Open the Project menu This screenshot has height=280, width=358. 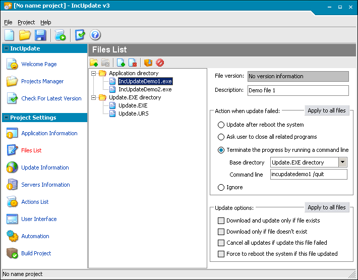(26, 22)
